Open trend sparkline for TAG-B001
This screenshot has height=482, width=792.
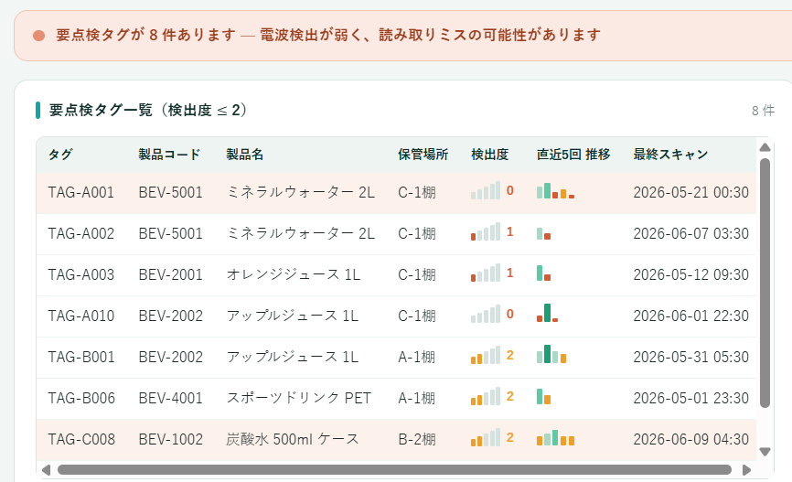(x=551, y=354)
